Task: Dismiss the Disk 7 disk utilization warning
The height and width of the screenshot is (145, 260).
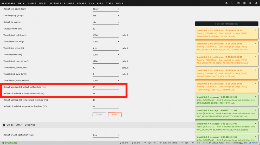Action: [x=256, y=70]
